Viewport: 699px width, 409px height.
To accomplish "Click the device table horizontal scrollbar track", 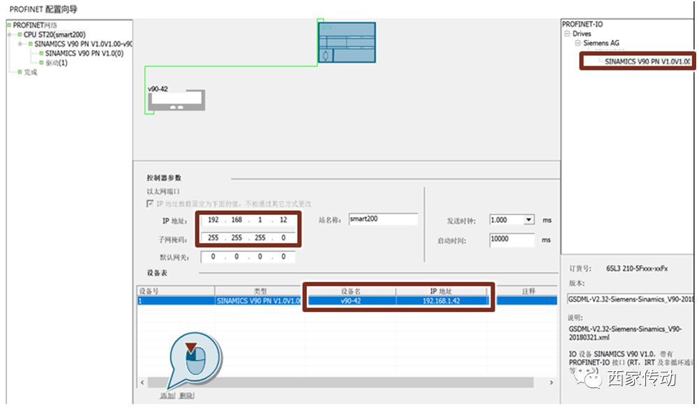I will click(340, 382).
